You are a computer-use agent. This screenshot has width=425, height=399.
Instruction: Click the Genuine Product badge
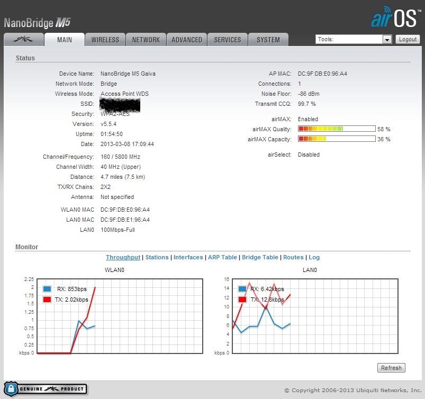click(46, 389)
